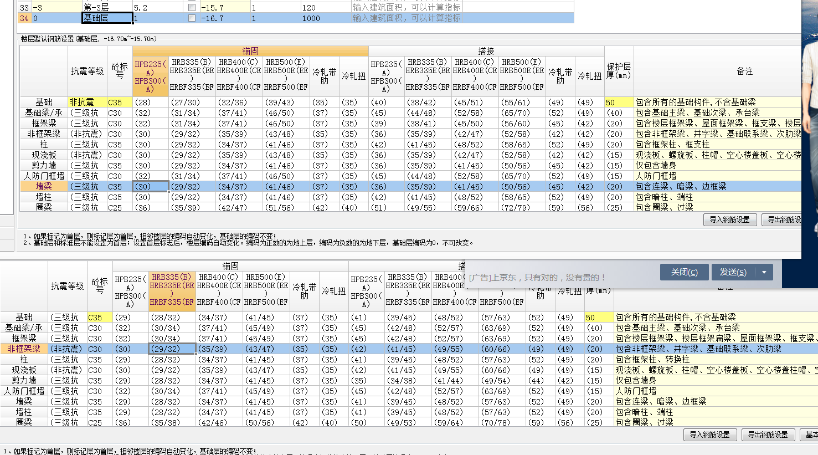Select the 5.2 layer height cell
The width and height of the screenshot is (818, 455).
click(157, 8)
